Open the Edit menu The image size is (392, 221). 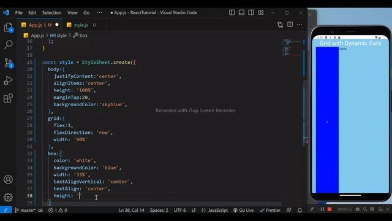point(32,12)
